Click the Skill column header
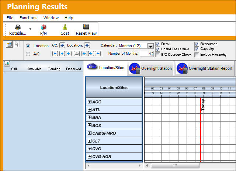 14,69
